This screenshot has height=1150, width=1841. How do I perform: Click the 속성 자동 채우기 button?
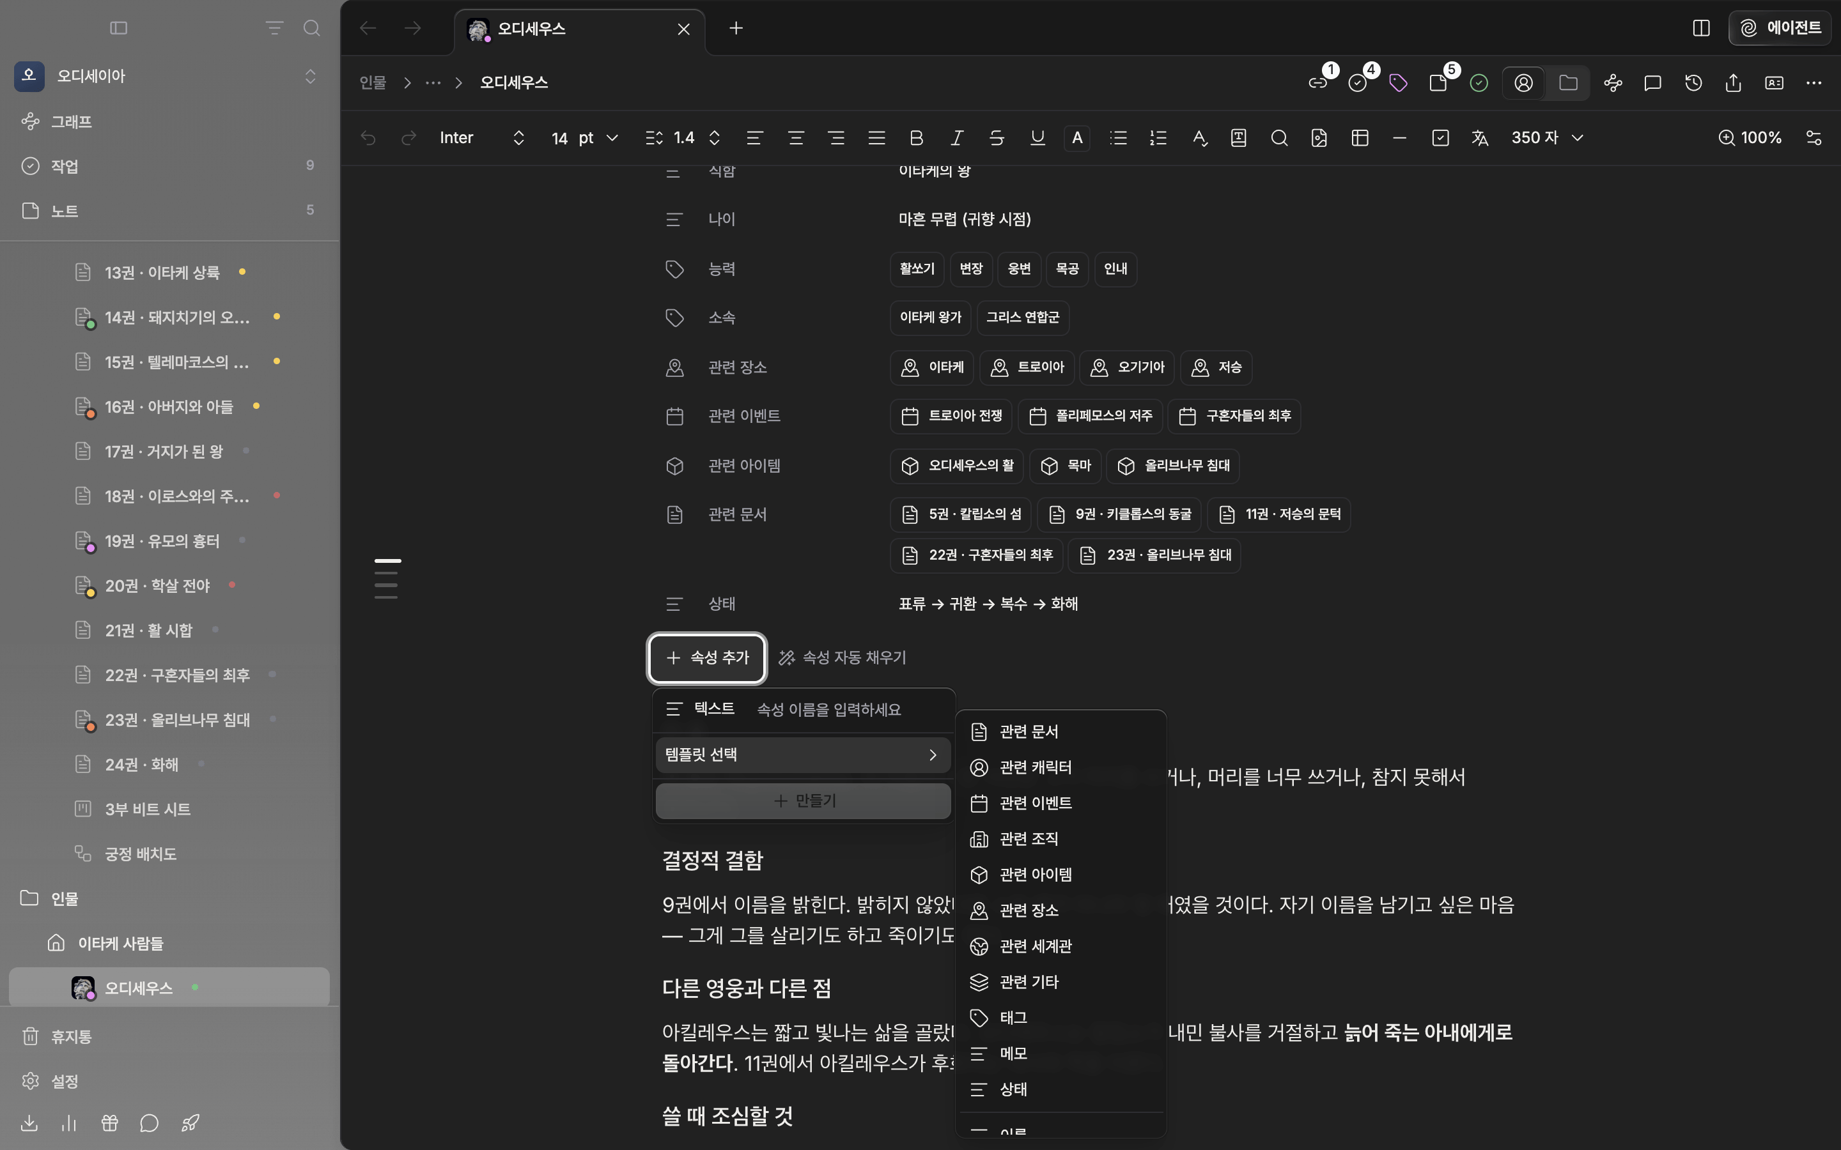[x=842, y=658]
